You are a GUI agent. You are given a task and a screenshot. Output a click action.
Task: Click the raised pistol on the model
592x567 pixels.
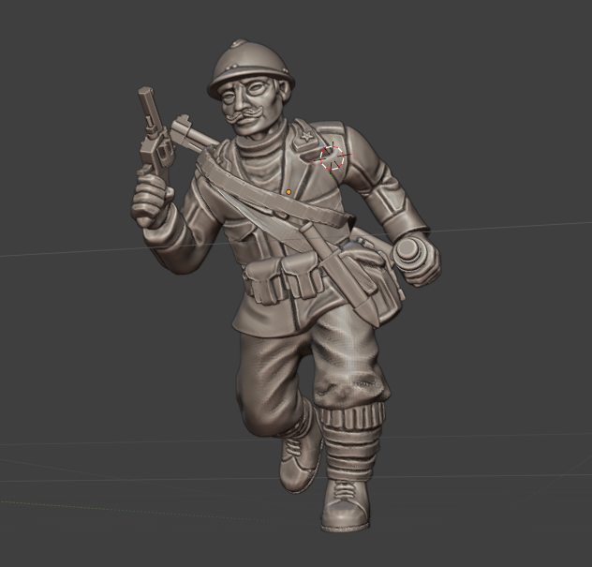[x=154, y=130]
